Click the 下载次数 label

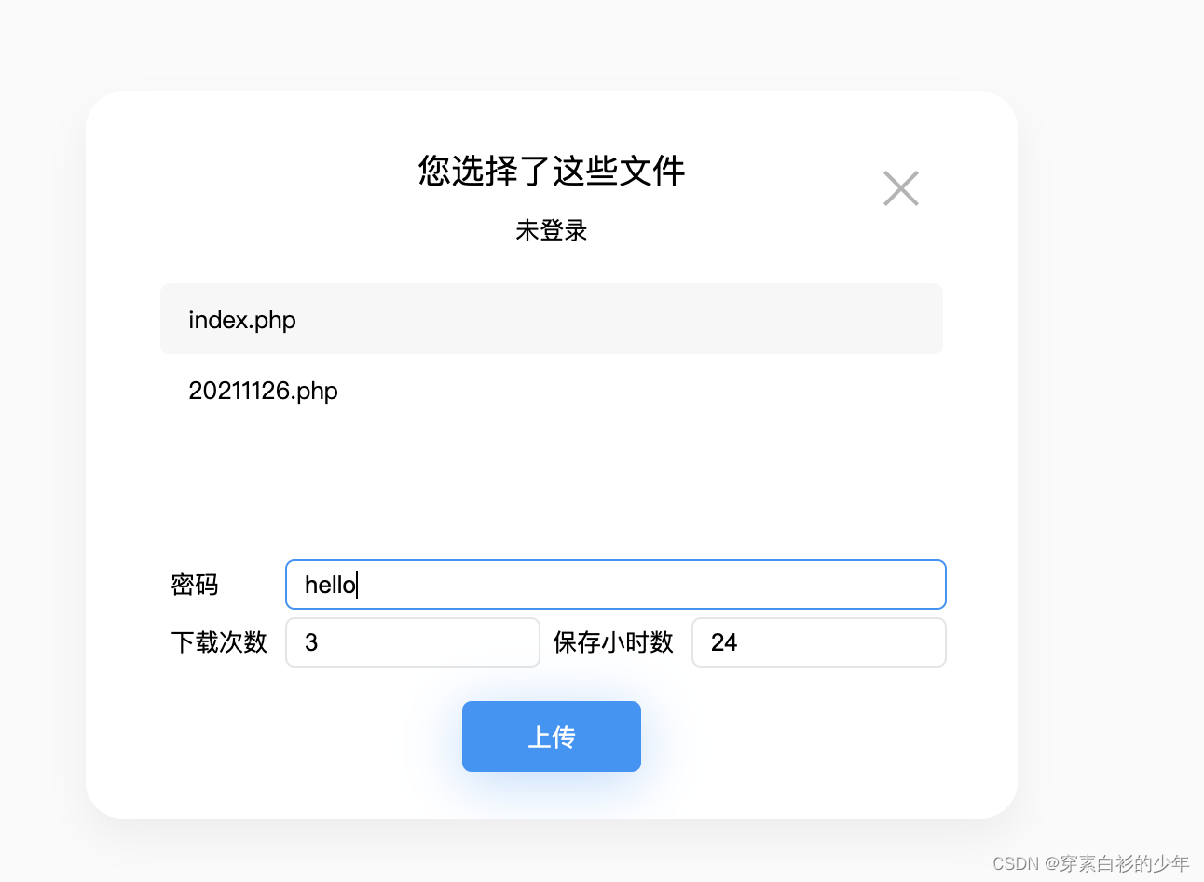(219, 642)
